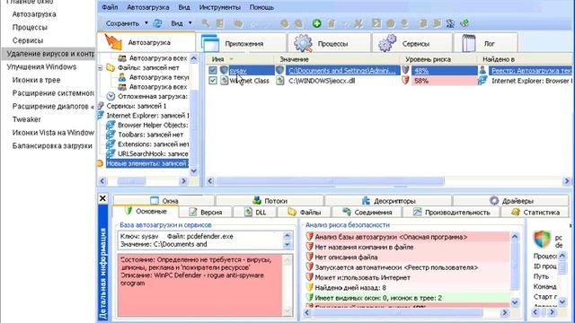Switch to the DLL tab
575x323 pixels.
click(x=255, y=212)
